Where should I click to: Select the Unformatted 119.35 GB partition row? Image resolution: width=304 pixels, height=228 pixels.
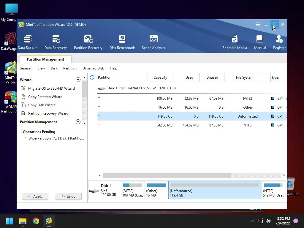(x=192, y=116)
